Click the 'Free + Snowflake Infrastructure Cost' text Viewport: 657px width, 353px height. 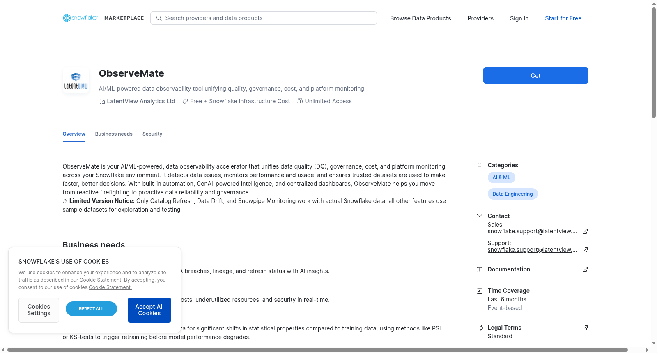[240, 101]
